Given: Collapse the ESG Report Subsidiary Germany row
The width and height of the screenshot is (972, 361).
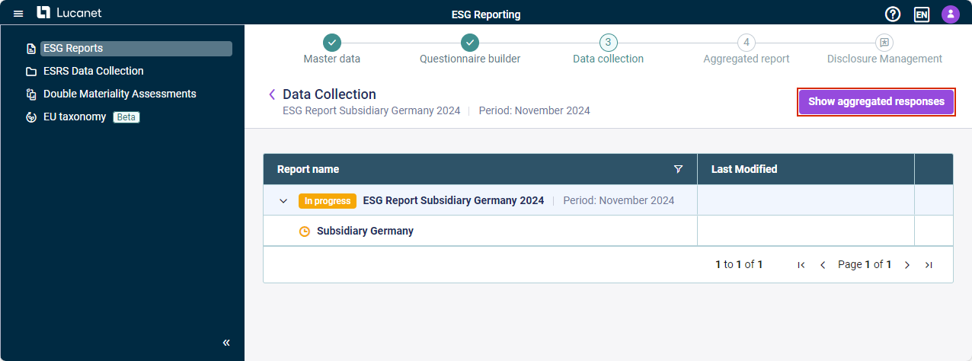Looking at the screenshot, I should tap(283, 201).
